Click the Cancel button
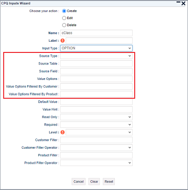 pos(78,182)
